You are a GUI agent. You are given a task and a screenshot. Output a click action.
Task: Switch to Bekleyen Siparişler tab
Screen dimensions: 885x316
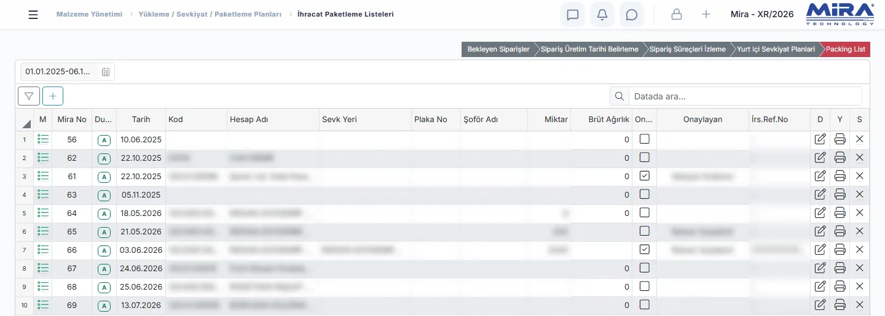coord(498,49)
